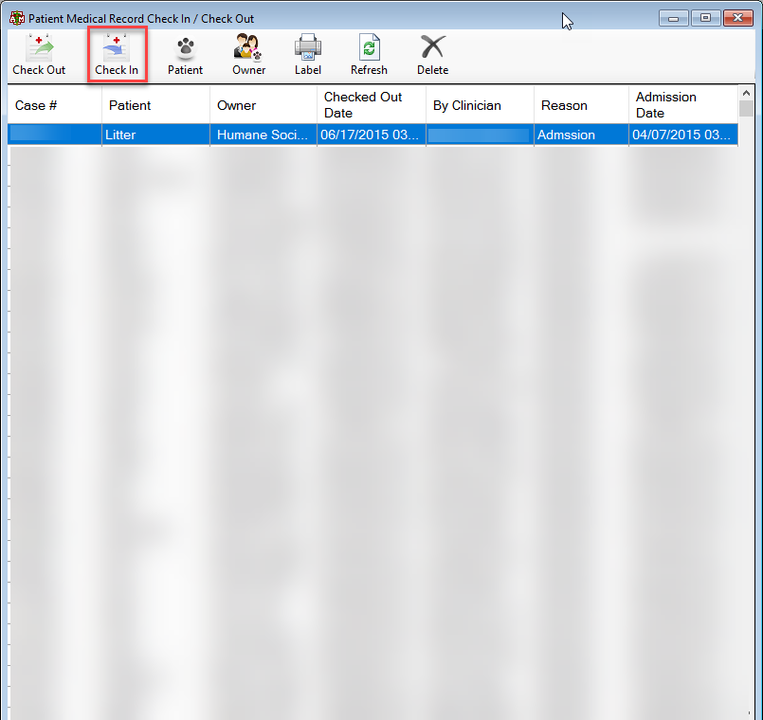Image resolution: width=763 pixels, height=720 pixels.
Task: Close the Patient Medical Record window
Action: pos(737,19)
